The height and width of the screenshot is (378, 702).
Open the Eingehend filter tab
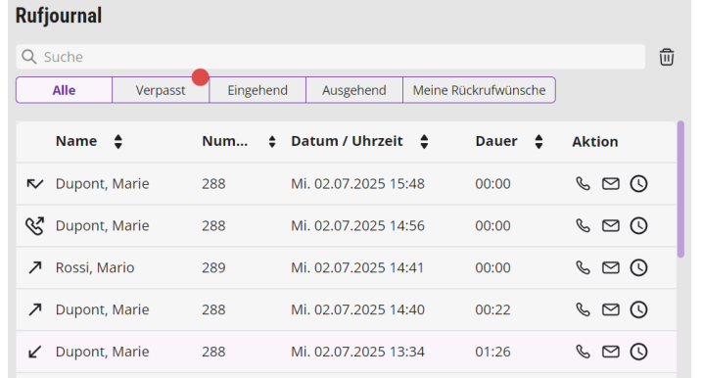pos(257,90)
